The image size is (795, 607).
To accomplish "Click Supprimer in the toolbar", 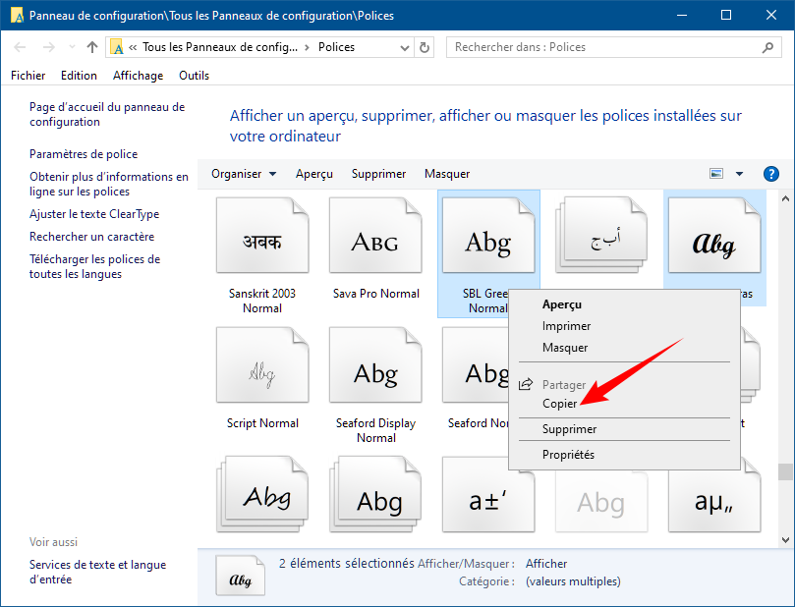I will click(378, 174).
